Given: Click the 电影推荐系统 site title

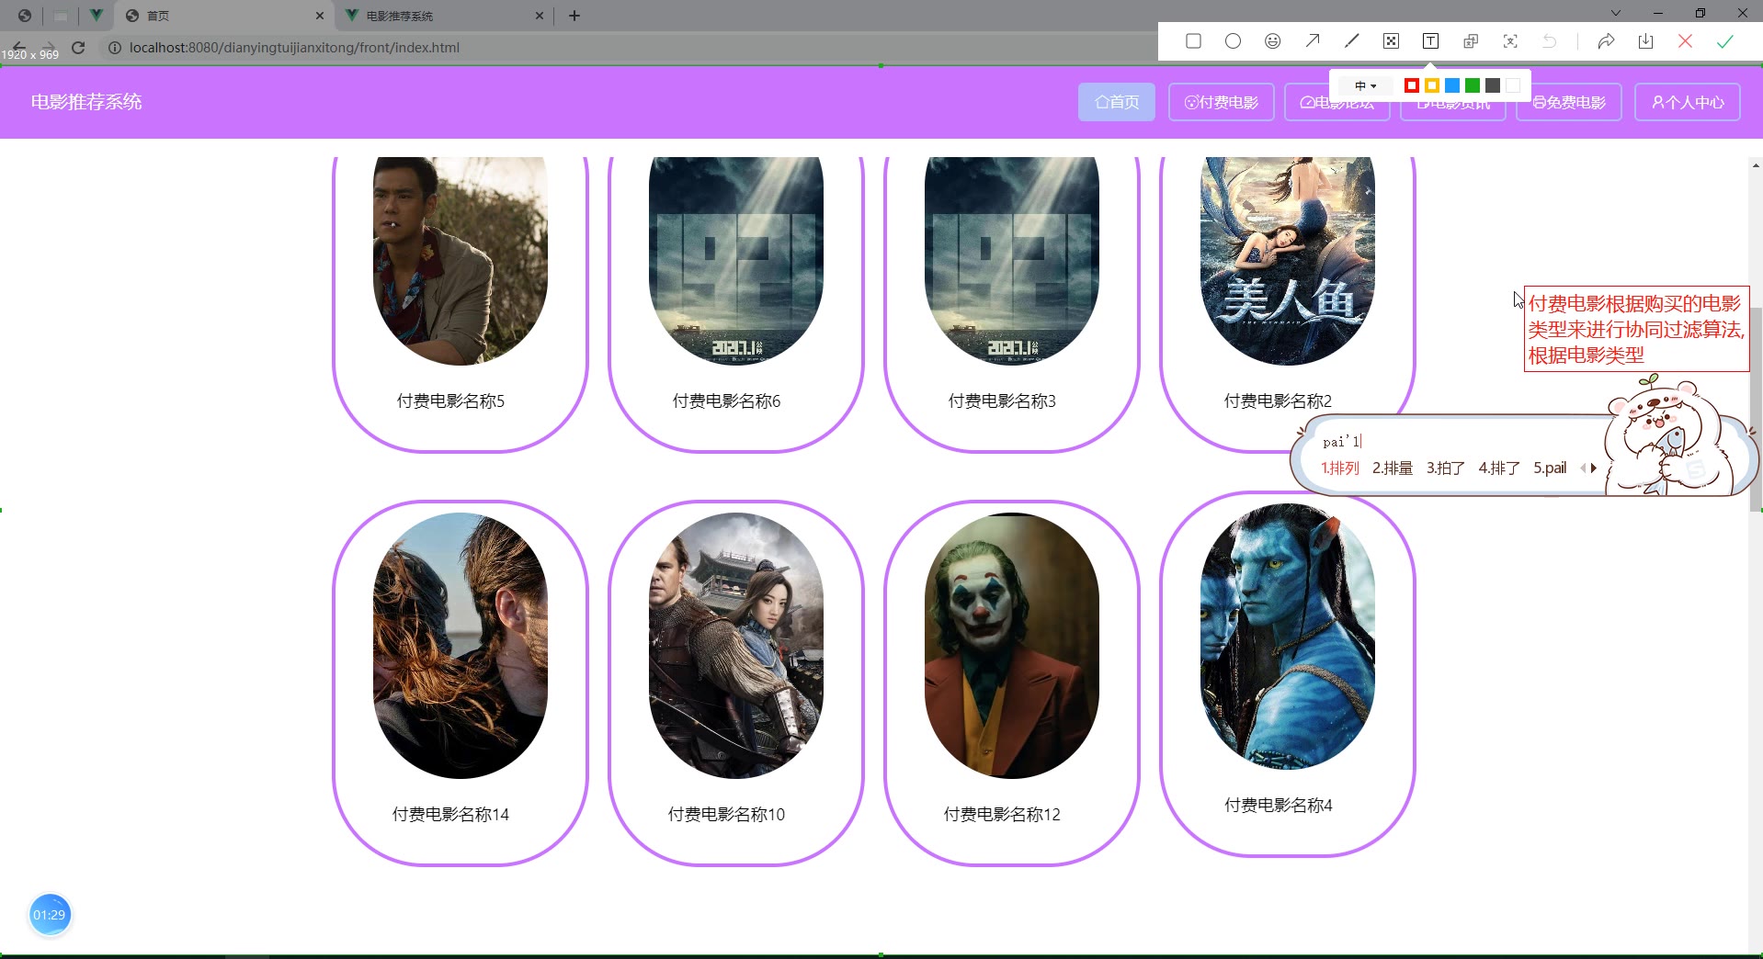Looking at the screenshot, I should [x=86, y=102].
